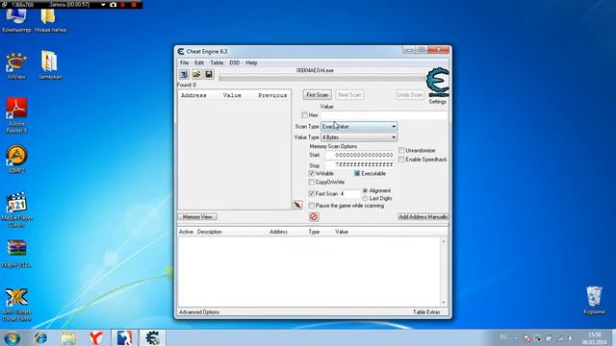
Task: Open the Value Type dropdown
Action: tap(359, 137)
